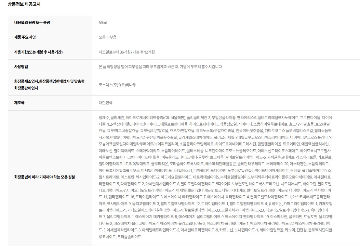Click the 모든 피부용 skin type value
Image resolution: width=360 pixels, height=246 pixels.
(107, 37)
